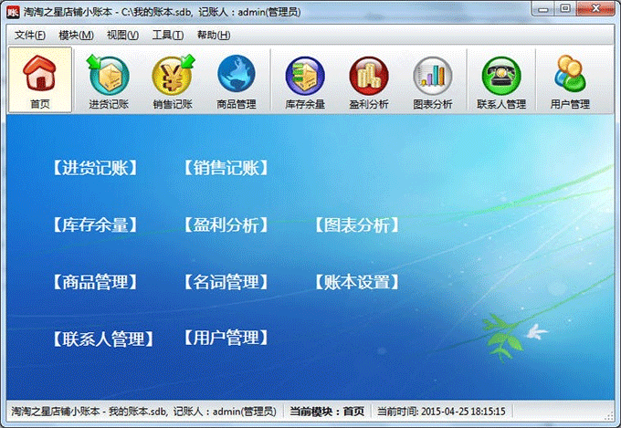Open the 文件(F) menu

coord(30,36)
